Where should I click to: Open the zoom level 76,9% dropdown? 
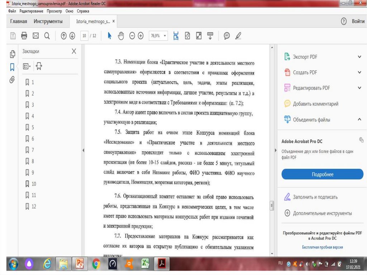click(165, 35)
